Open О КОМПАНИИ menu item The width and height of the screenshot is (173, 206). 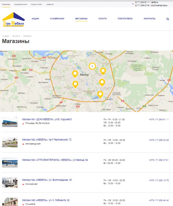pyautogui.click(x=57, y=19)
